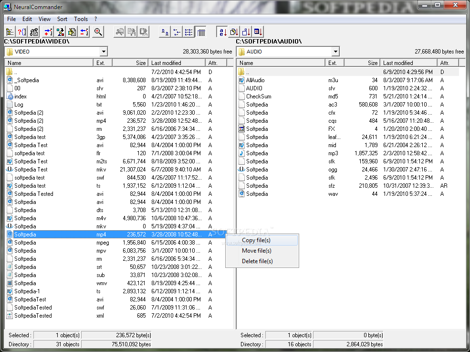Click Size column header in left panel
Screen dimensions: 470x352
pos(130,63)
